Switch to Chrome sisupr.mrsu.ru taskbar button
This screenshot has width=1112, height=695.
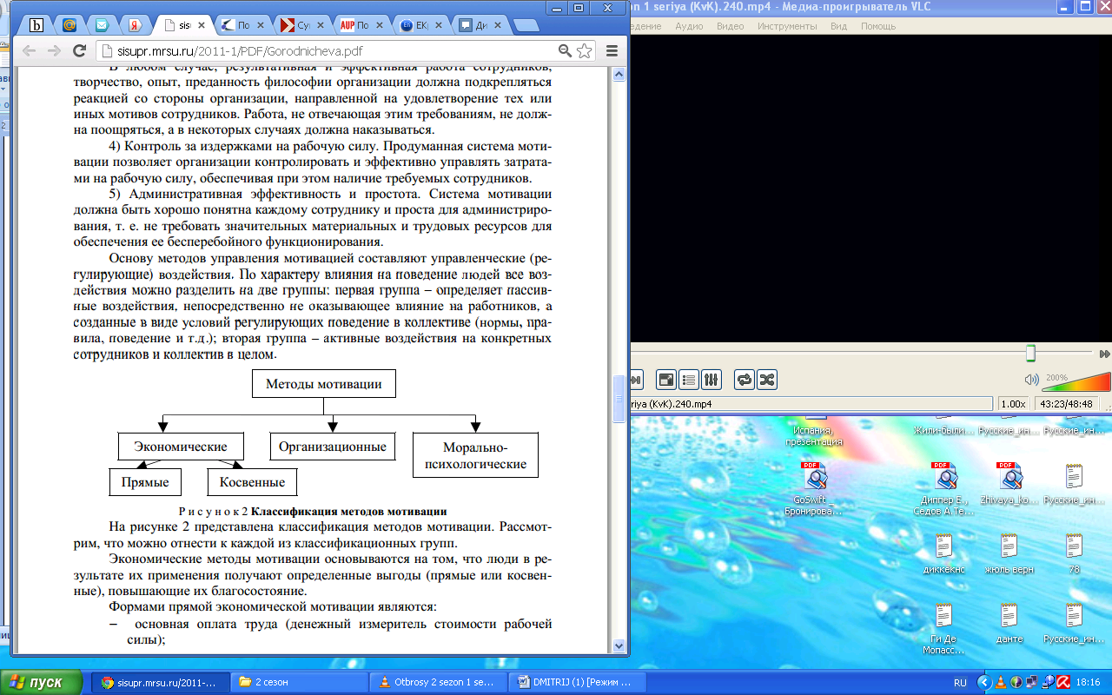coord(162,682)
